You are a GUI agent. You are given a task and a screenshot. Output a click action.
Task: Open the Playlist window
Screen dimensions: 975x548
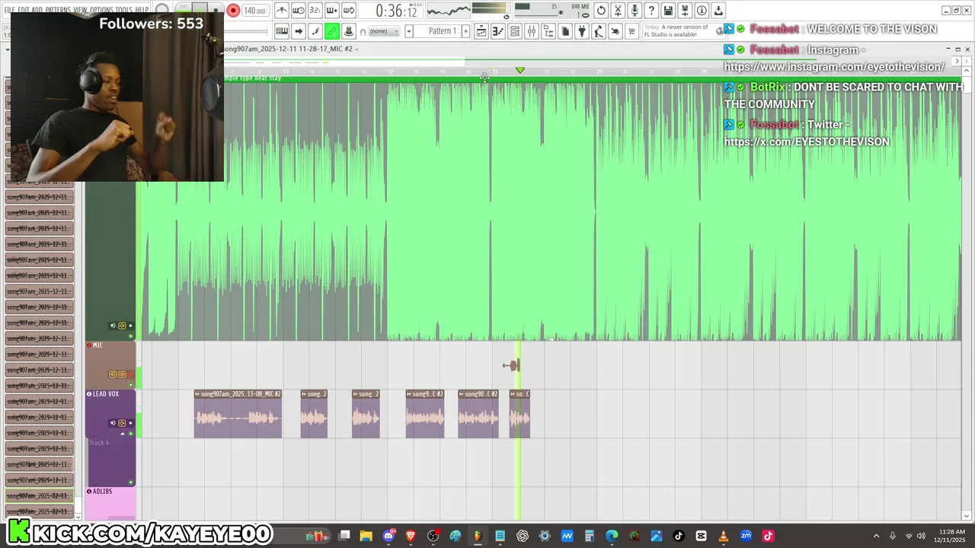coord(481,31)
